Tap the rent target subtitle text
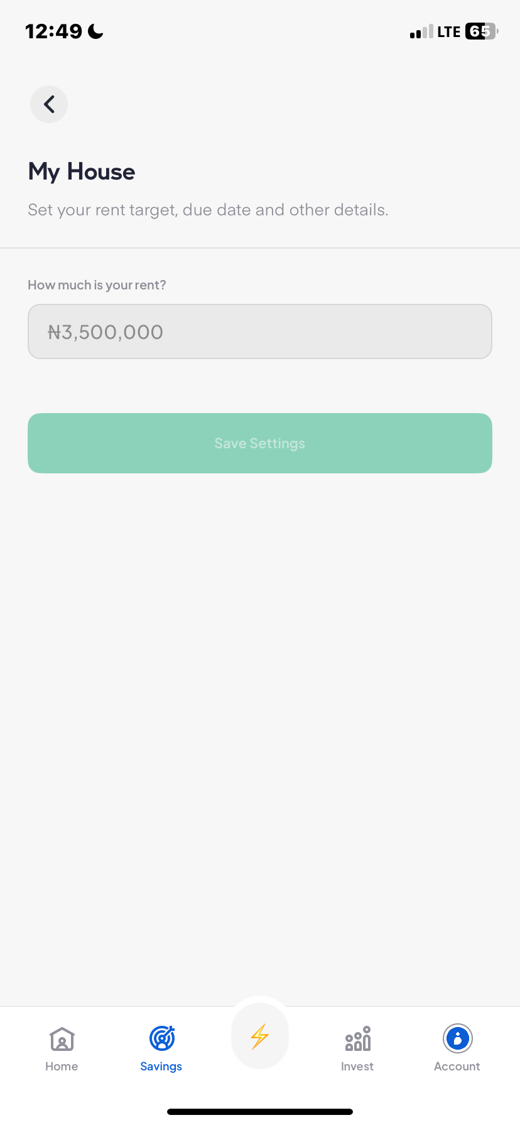 (x=208, y=210)
